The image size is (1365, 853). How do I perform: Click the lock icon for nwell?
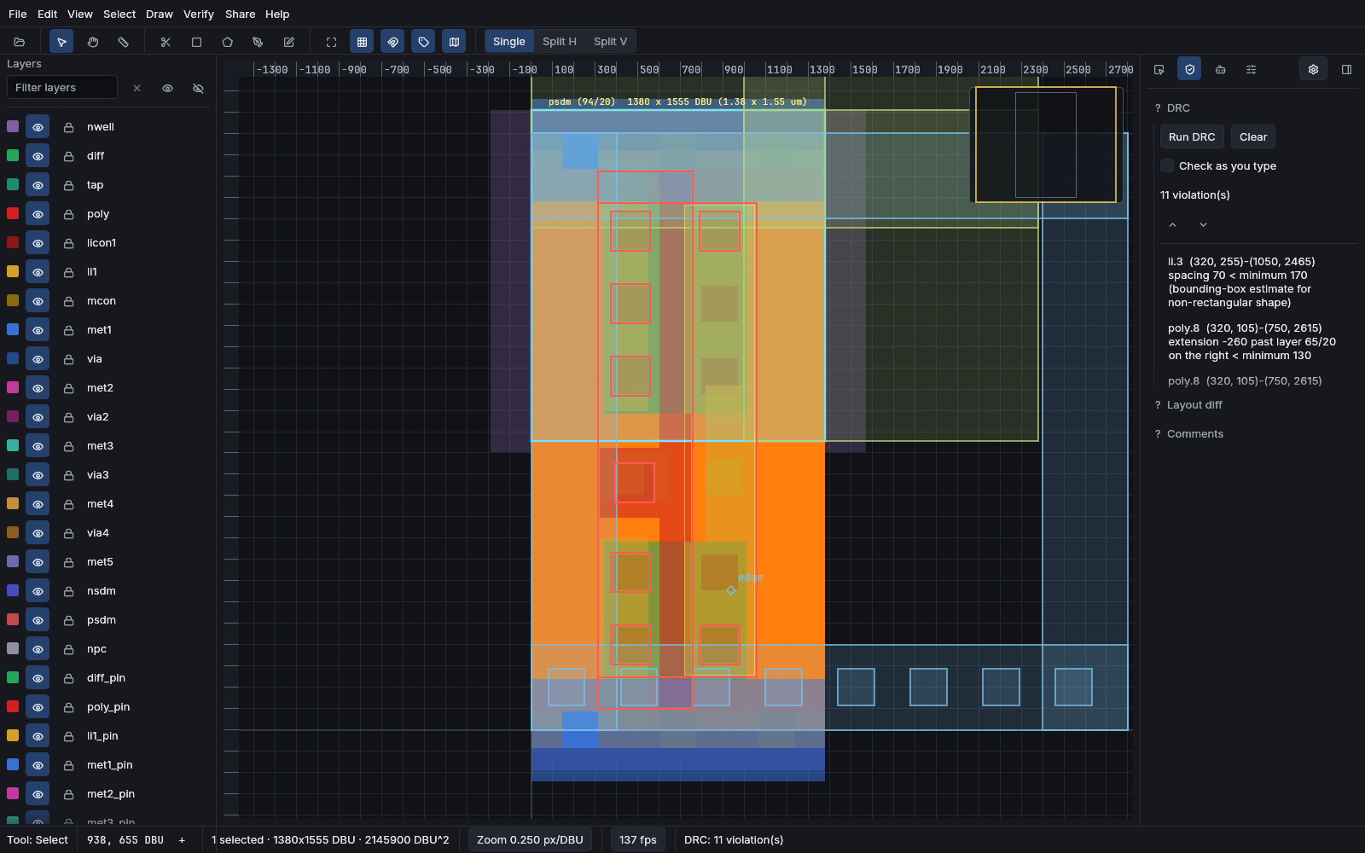[x=68, y=127]
